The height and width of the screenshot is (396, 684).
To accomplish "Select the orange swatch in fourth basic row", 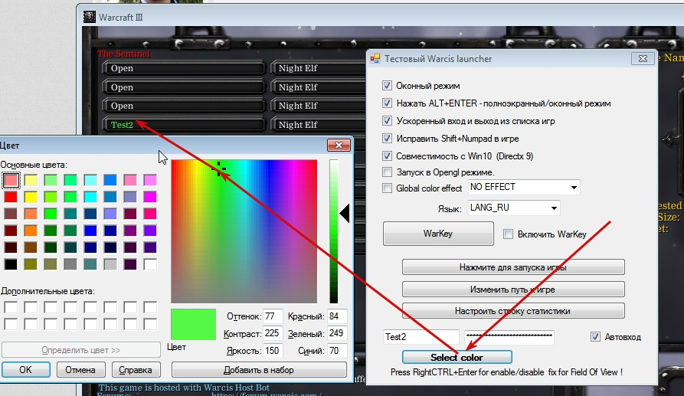I will [x=31, y=231].
